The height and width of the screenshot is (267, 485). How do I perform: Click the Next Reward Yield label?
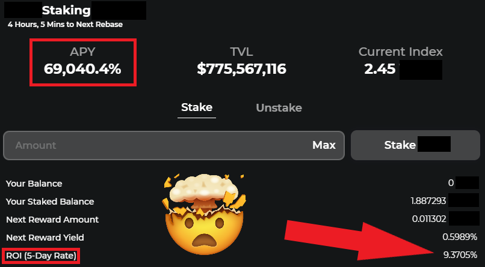coord(45,238)
